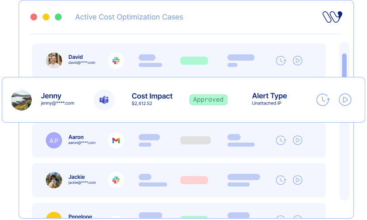Click the vertical scrollbar thumb

pyautogui.click(x=344, y=66)
